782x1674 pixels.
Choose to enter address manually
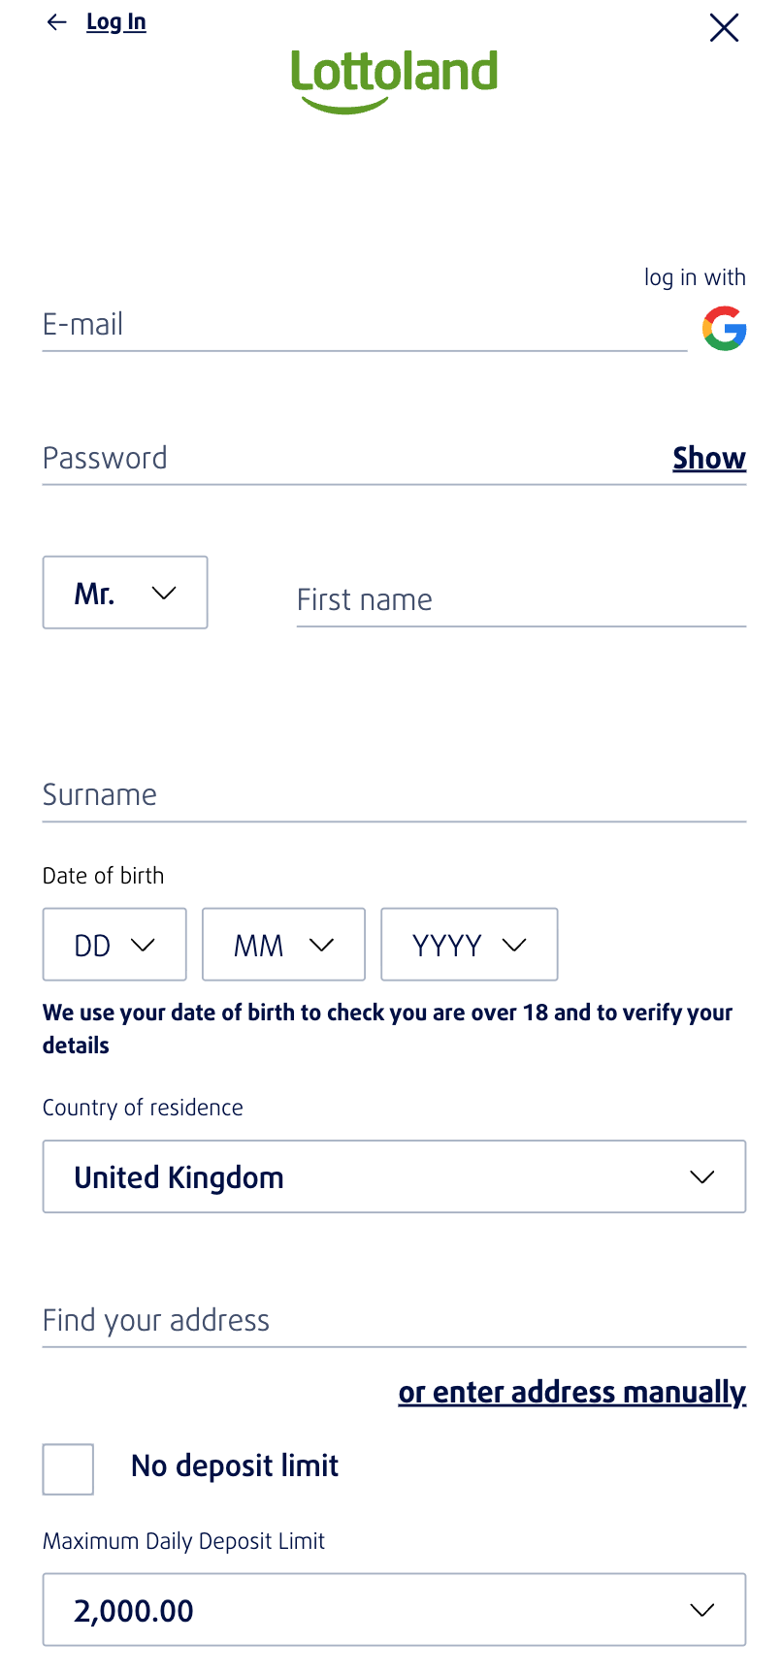(x=571, y=1391)
